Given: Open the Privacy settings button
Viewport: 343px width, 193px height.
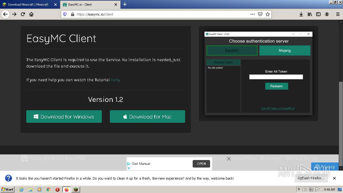Looking at the screenshot, I should point(325,166).
